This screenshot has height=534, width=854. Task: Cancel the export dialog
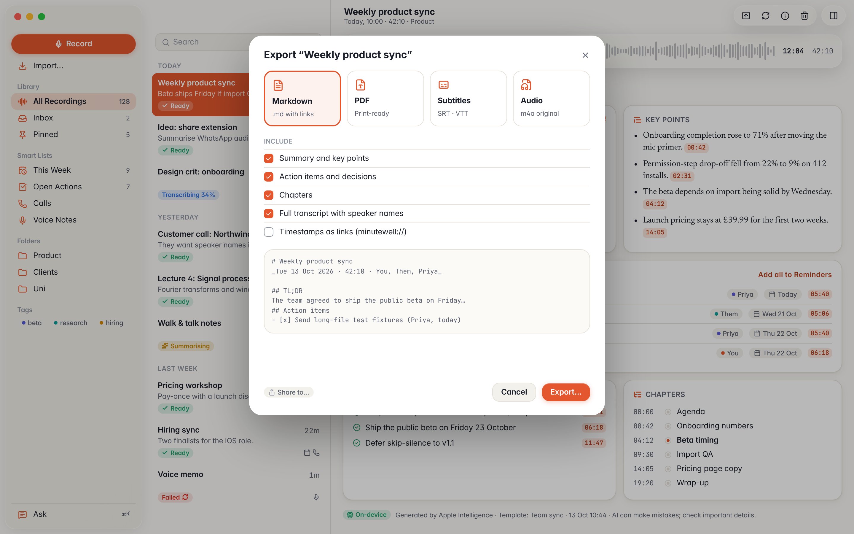(514, 392)
